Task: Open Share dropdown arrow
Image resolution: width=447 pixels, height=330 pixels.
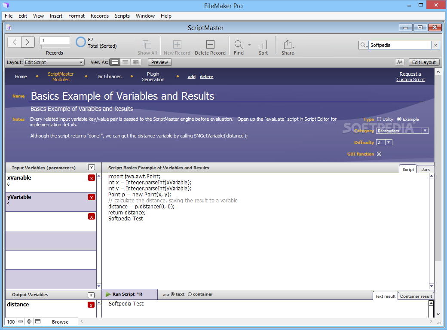Action: tap(293, 47)
